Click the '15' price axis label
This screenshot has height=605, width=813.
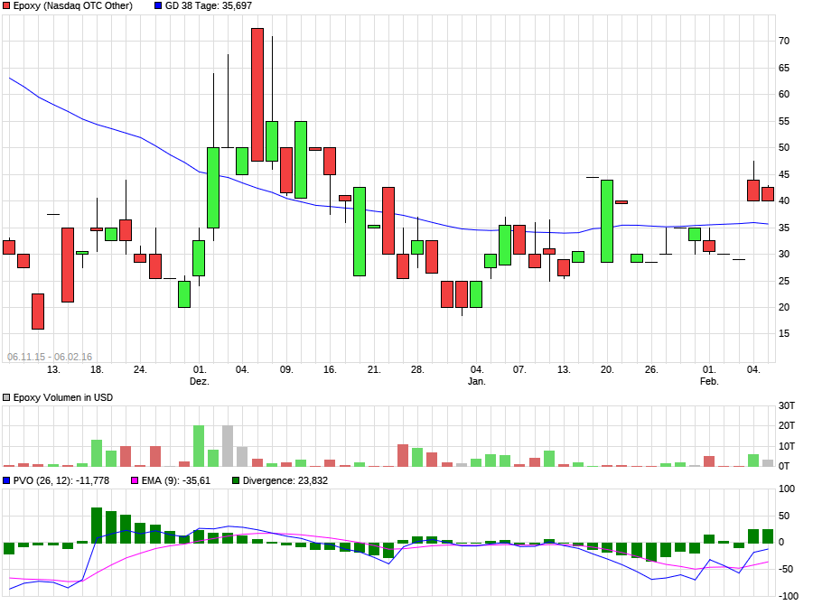[x=784, y=333]
